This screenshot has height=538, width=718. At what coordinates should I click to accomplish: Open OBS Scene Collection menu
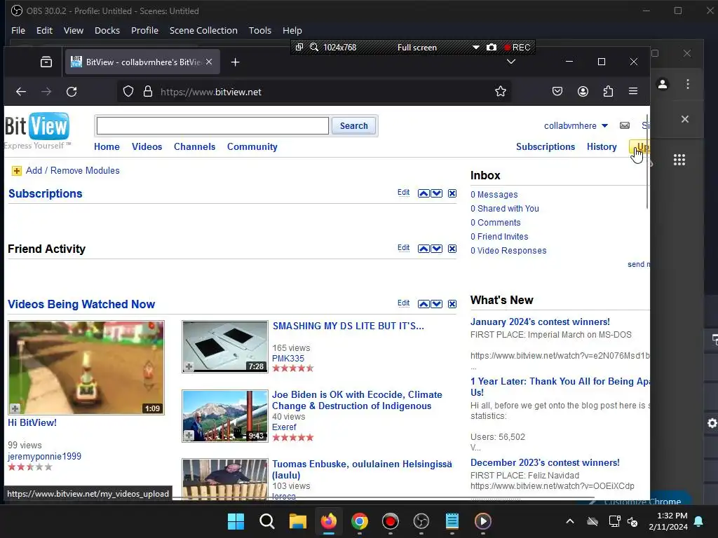[204, 30]
